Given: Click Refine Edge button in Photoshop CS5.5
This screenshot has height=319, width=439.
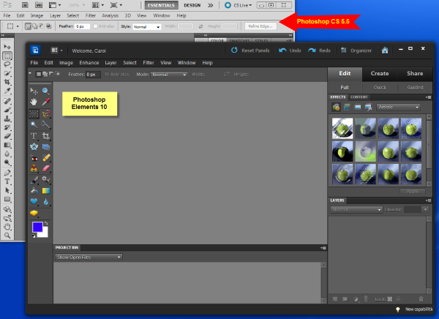Looking at the screenshot, I should tap(260, 26).
